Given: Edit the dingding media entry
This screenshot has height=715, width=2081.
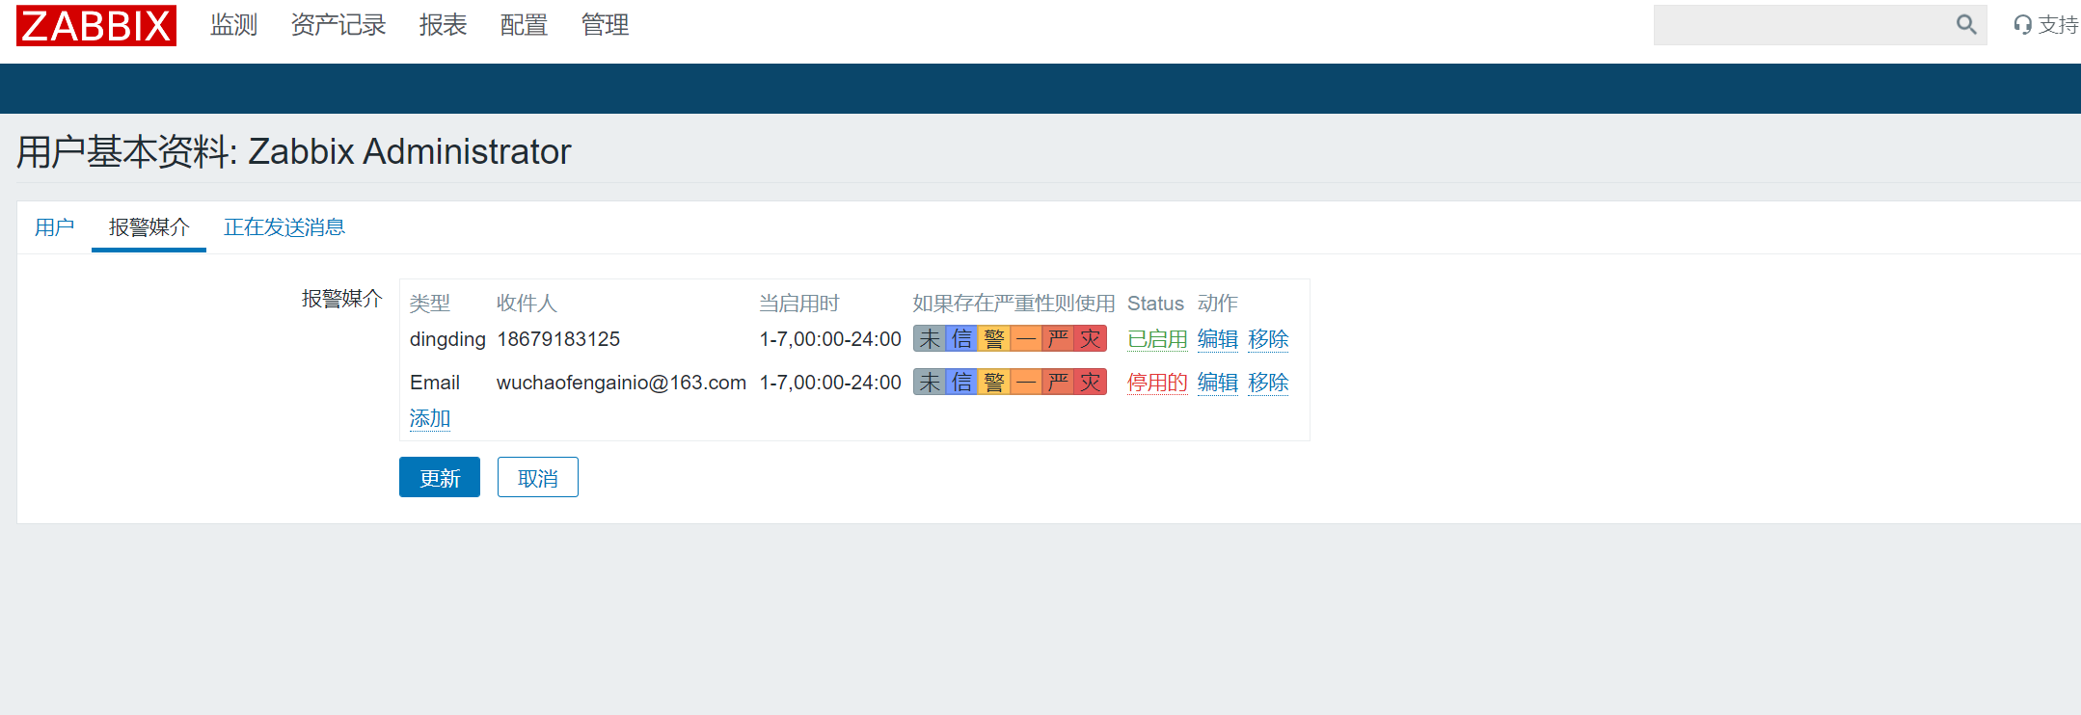Looking at the screenshot, I should [x=1218, y=339].
